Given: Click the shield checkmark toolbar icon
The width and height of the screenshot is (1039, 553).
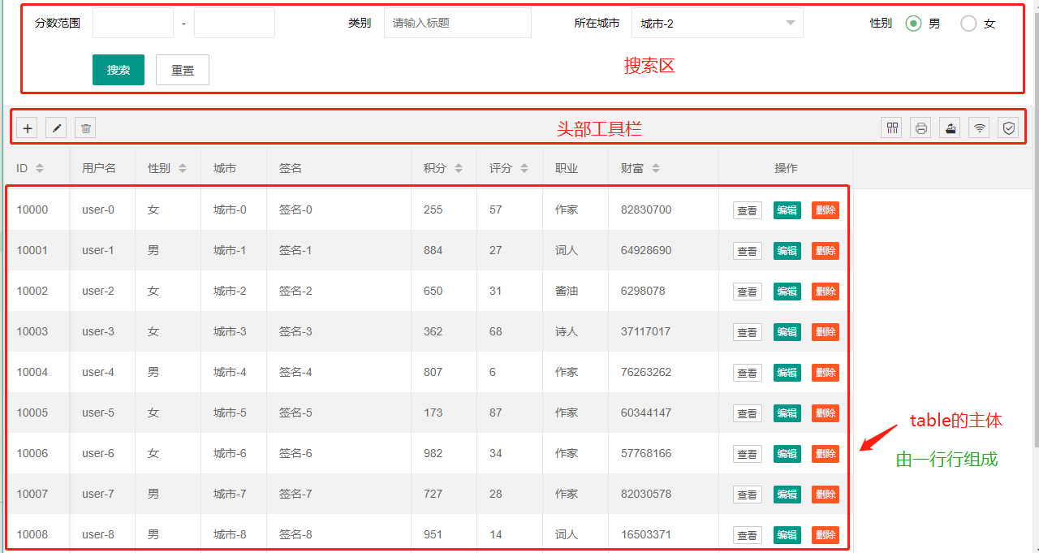Looking at the screenshot, I should click(x=1009, y=127).
